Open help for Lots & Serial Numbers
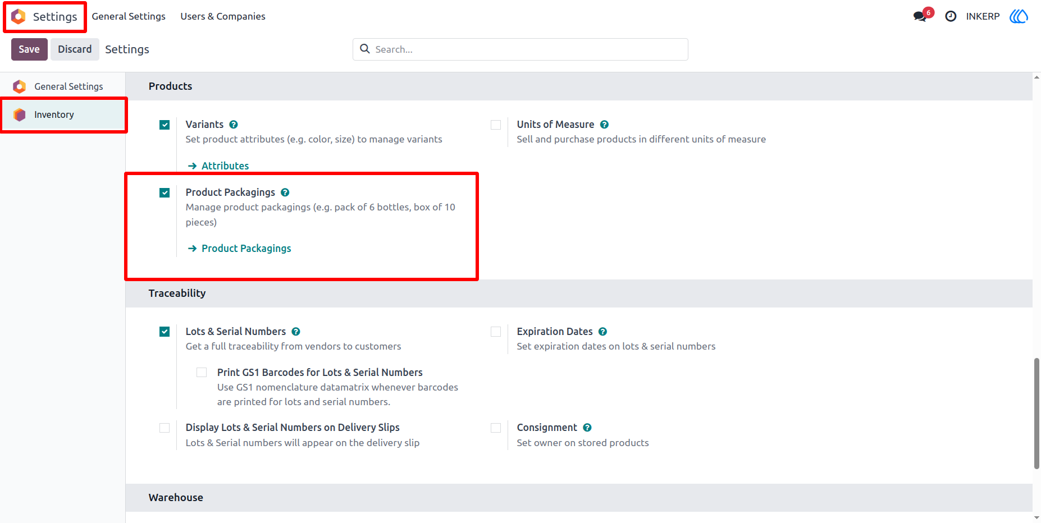The image size is (1041, 523). pos(296,332)
